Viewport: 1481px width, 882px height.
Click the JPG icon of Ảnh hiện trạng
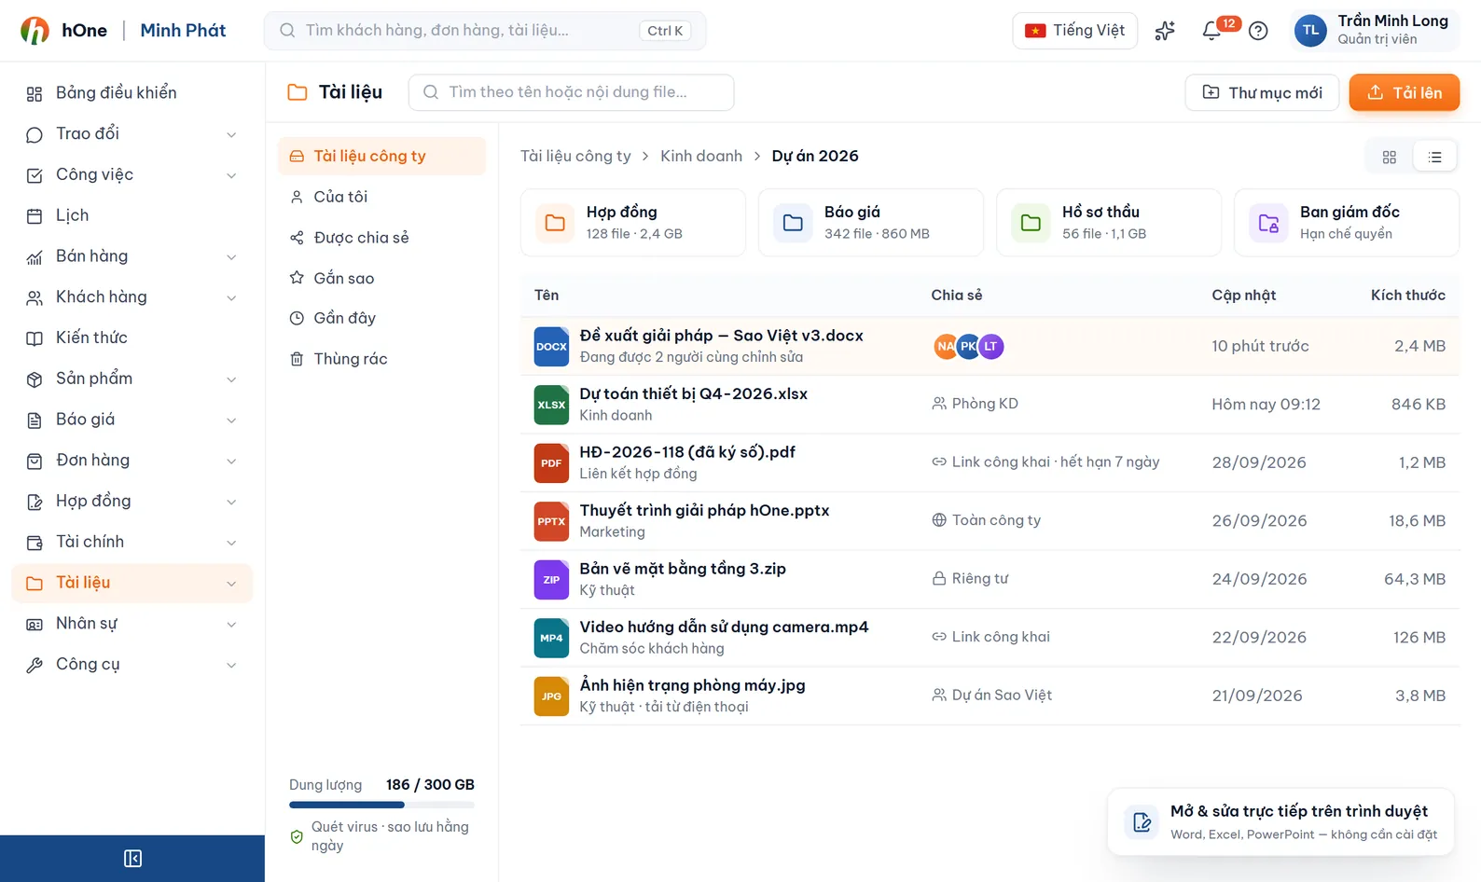pos(551,696)
